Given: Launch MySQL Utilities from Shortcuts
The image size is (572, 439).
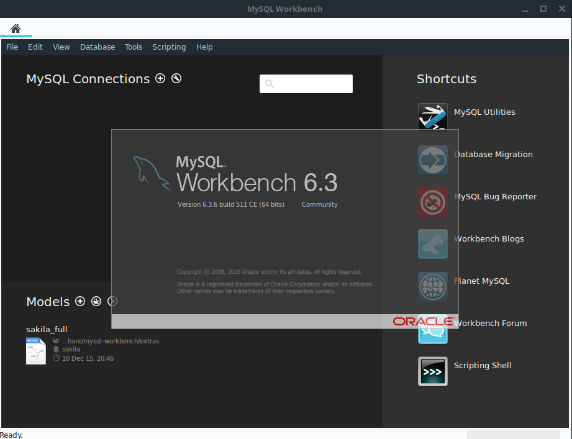Looking at the screenshot, I should click(432, 117).
